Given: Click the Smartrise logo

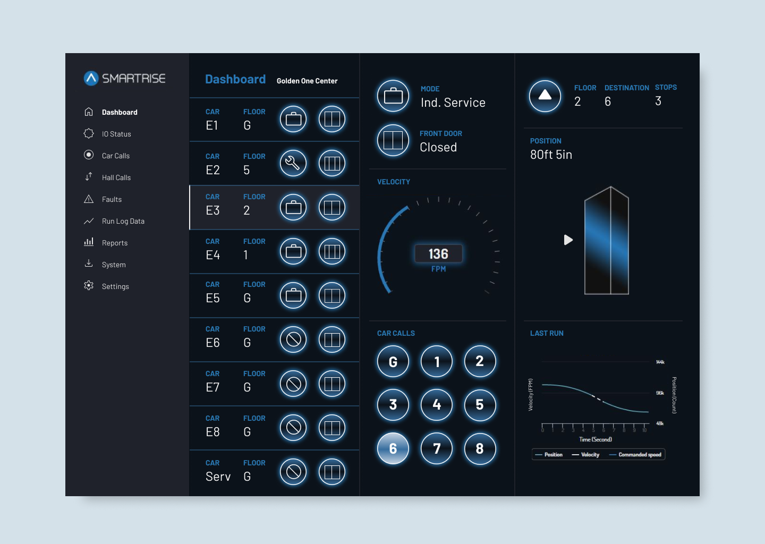Looking at the screenshot, I should click(x=125, y=78).
